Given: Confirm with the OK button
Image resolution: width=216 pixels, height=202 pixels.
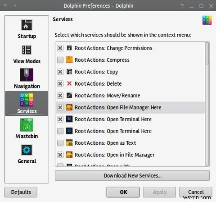Looking at the screenshot, I should coord(123,192).
